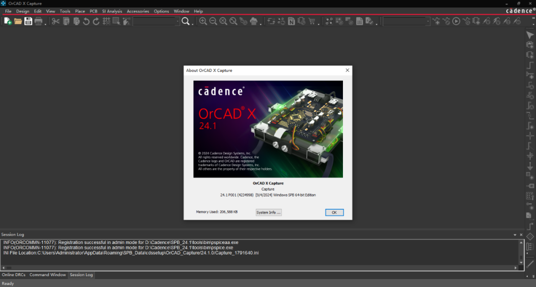This screenshot has width=536, height=287.
Task: Close the About OrCAD X Capture dialog
Action: point(347,70)
